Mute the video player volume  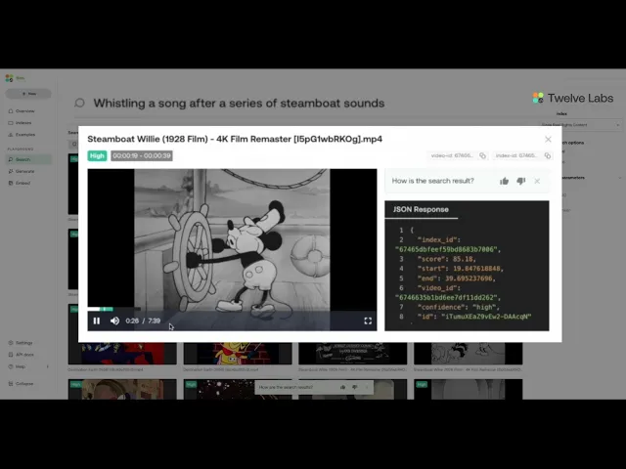click(x=114, y=321)
